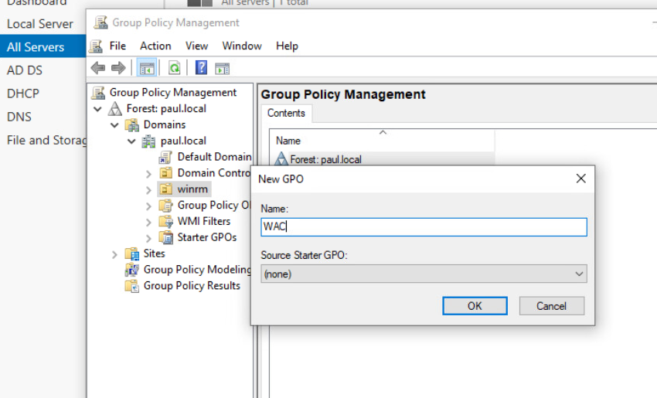
Task: Collapse the Forest: paul.local tree node
Action: tap(97, 109)
